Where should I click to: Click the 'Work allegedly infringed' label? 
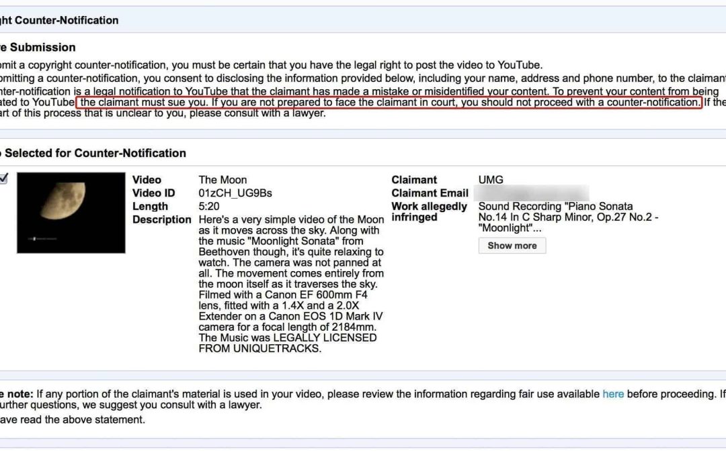429,212
